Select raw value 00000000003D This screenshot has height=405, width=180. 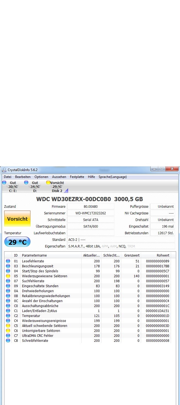(x=157, y=326)
